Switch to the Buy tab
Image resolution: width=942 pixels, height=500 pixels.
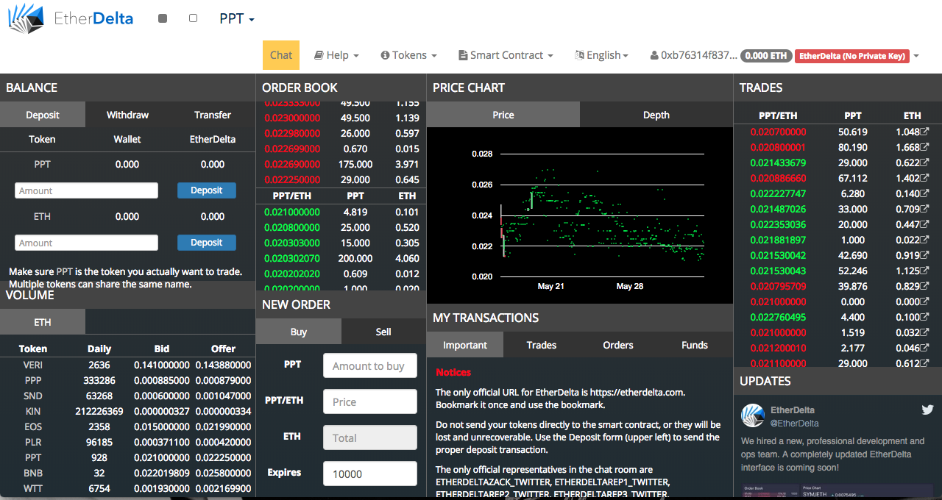point(299,332)
